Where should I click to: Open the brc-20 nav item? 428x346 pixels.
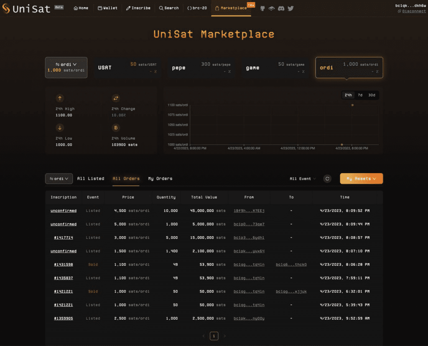197,8
